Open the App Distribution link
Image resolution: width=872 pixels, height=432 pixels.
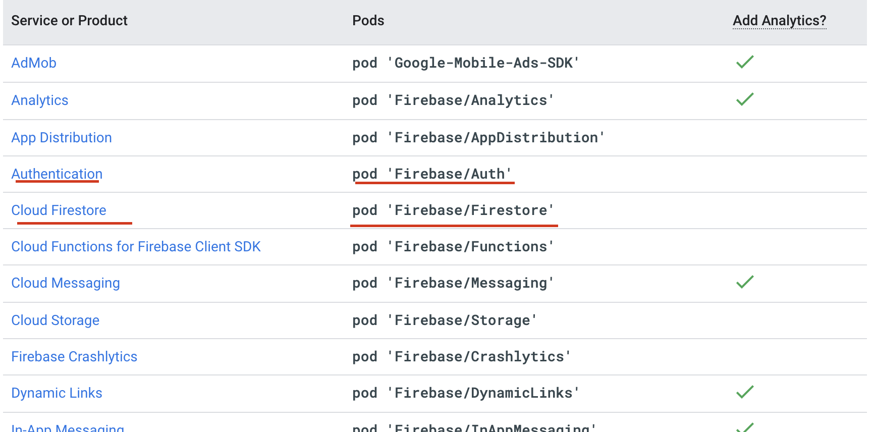pyautogui.click(x=62, y=138)
